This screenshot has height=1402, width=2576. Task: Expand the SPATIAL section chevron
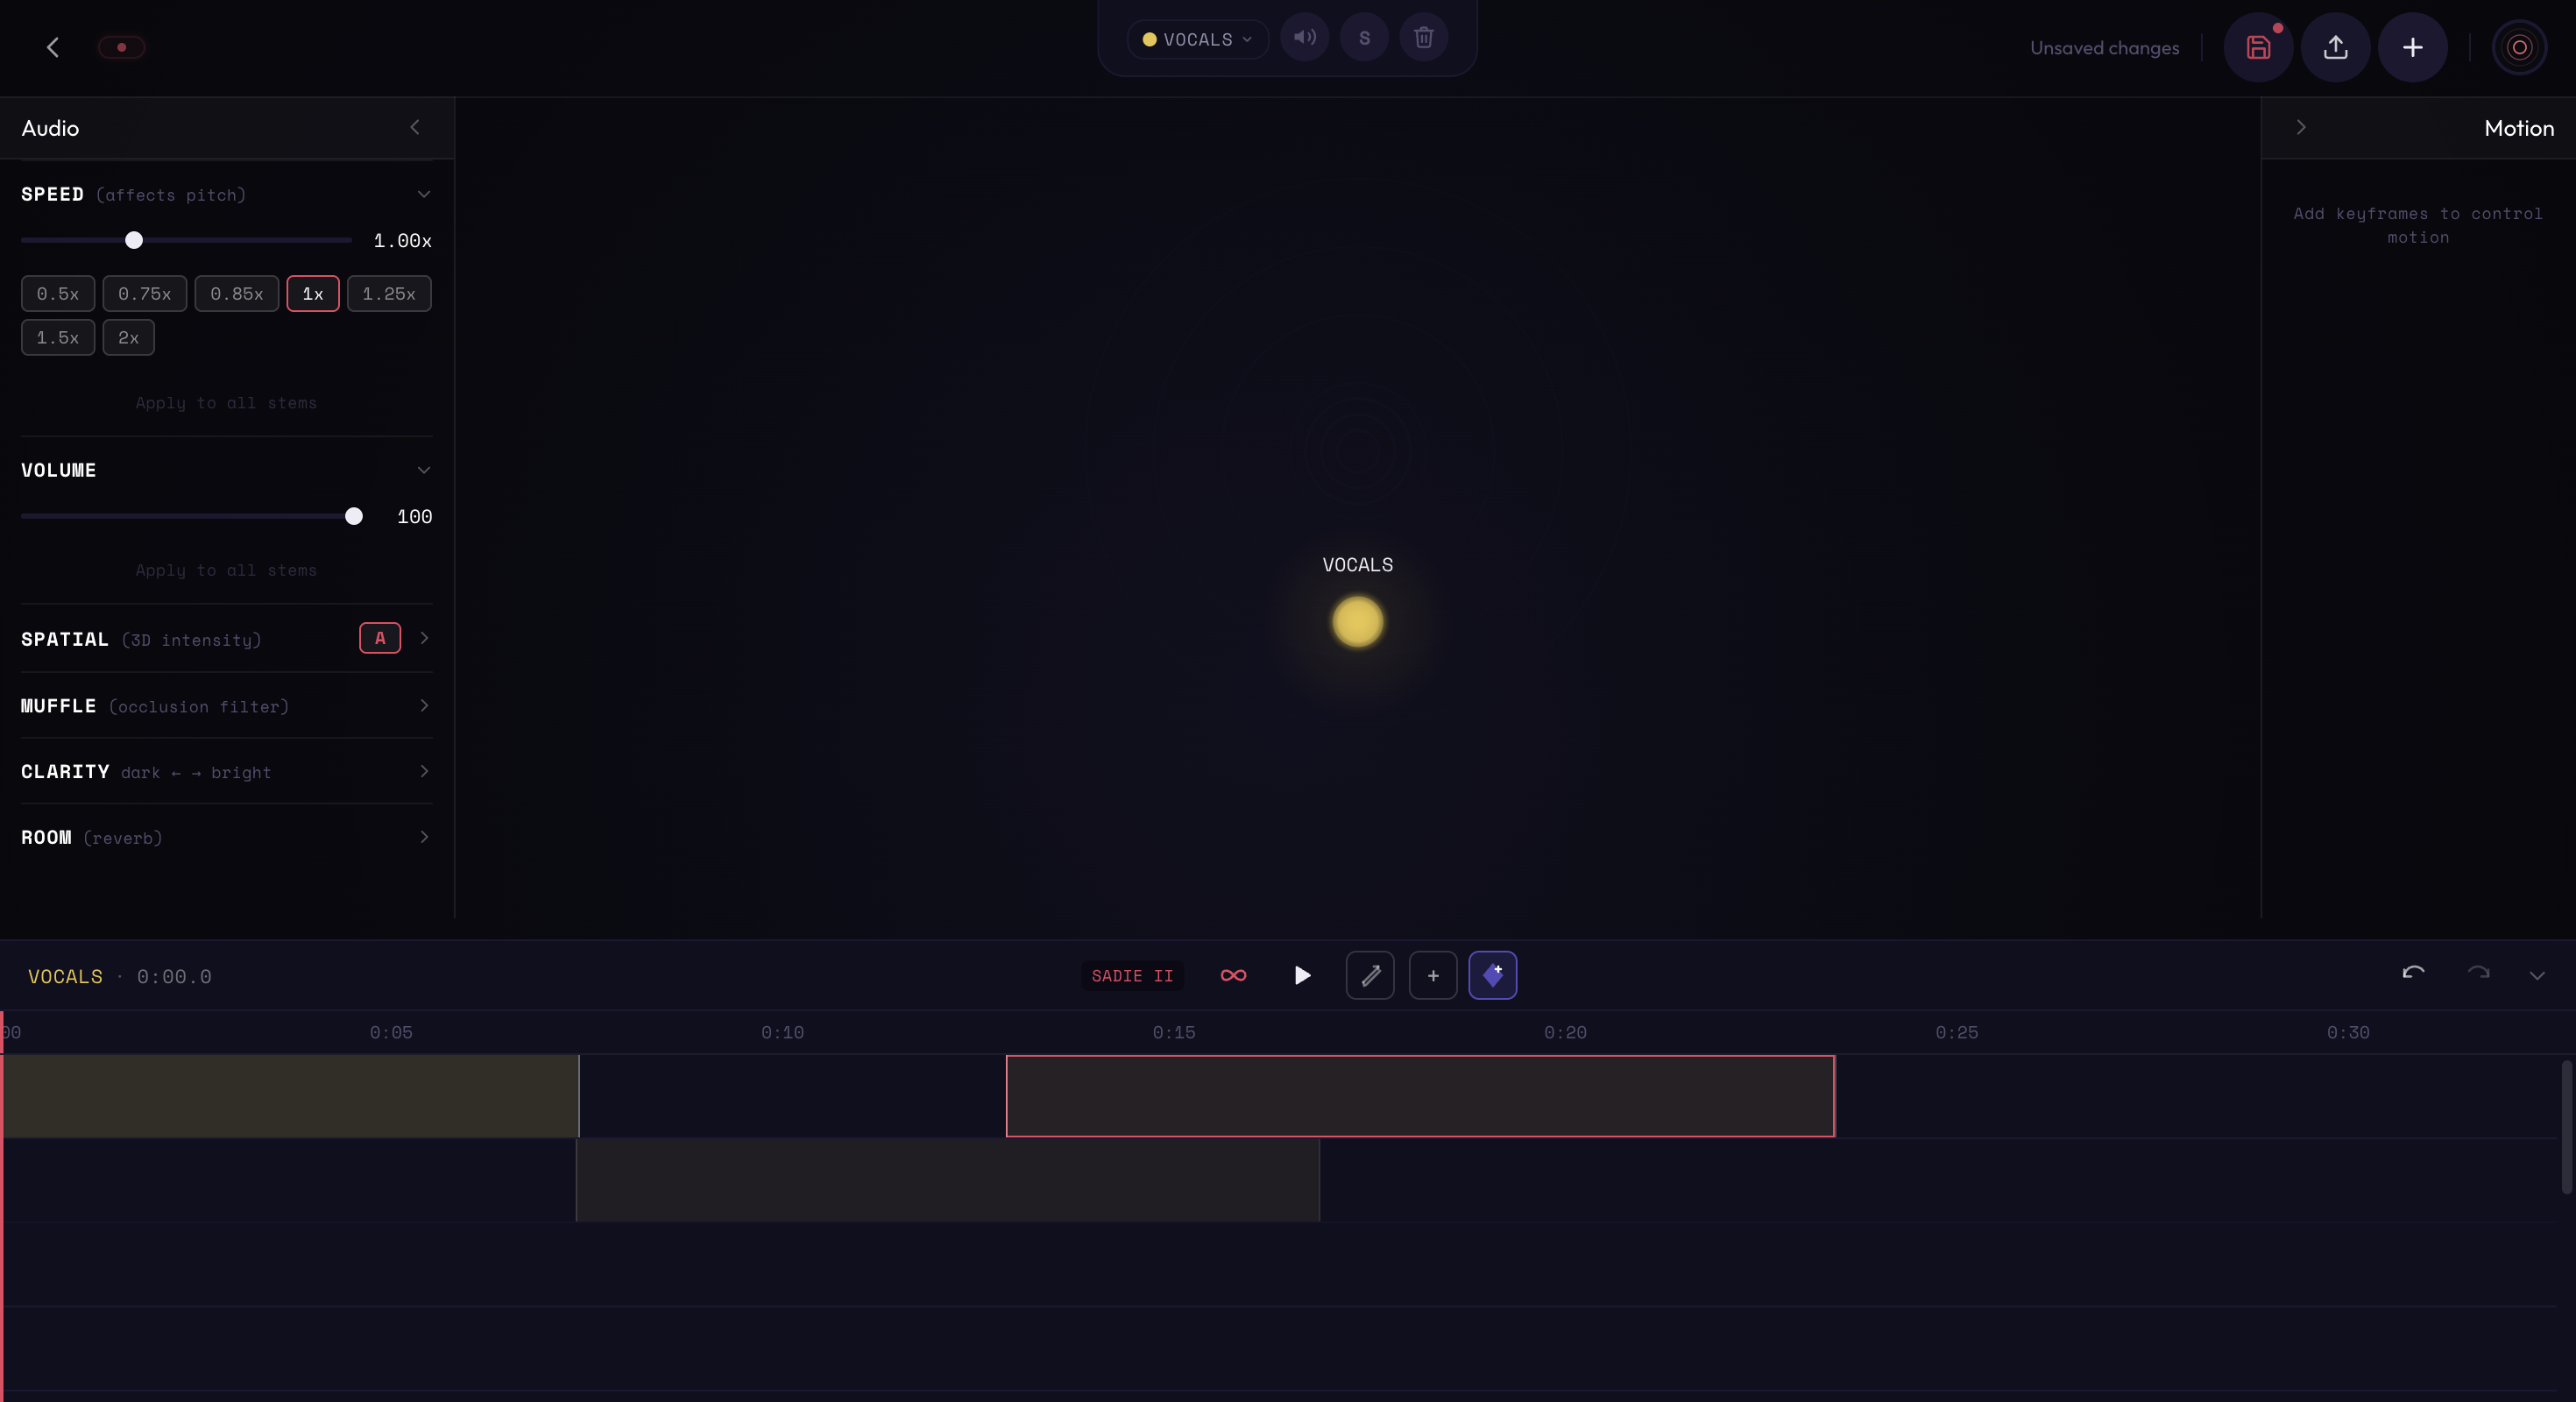click(424, 638)
